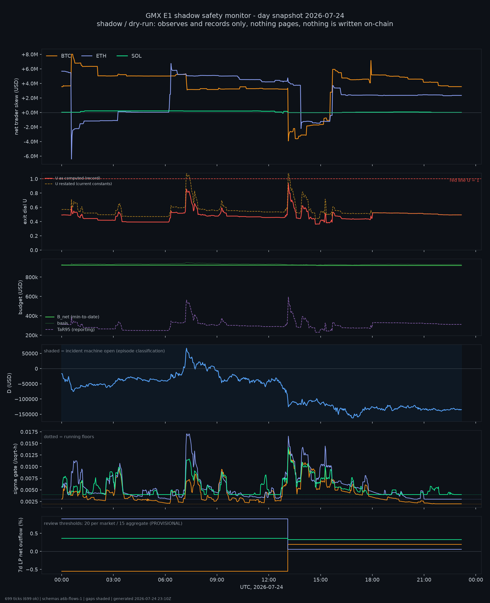Click the '7d LP net outflow (%)' axis label
490x603 pixels.
pos(20,545)
